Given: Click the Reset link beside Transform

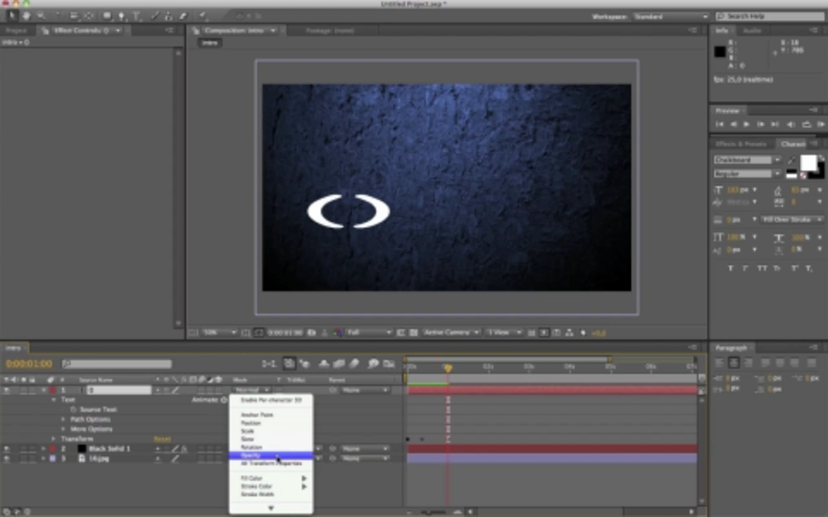Looking at the screenshot, I should (x=162, y=439).
